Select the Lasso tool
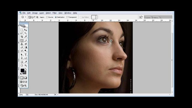Viewport: 192px width, 108px height. click(x=22, y=33)
